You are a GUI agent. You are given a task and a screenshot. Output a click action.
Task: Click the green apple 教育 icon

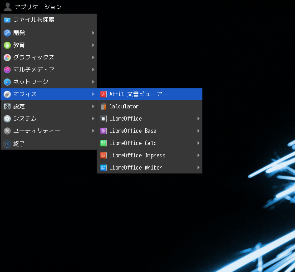(x=7, y=45)
